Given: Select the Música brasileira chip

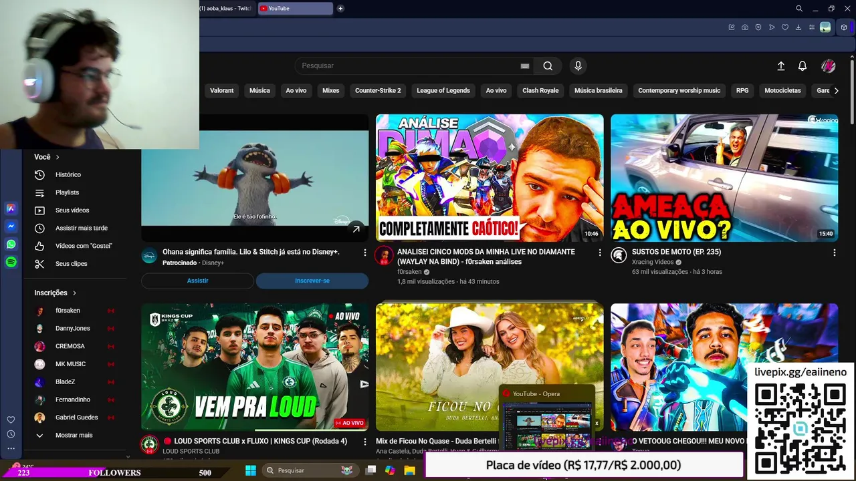Looking at the screenshot, I should 599,90.
